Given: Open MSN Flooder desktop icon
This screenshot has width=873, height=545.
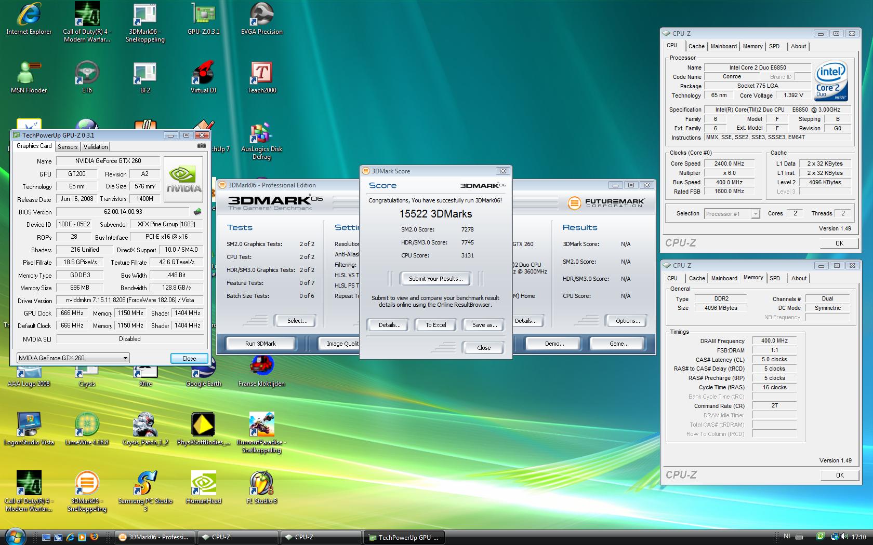Looking at the screenshot, I should click(29, 77).
